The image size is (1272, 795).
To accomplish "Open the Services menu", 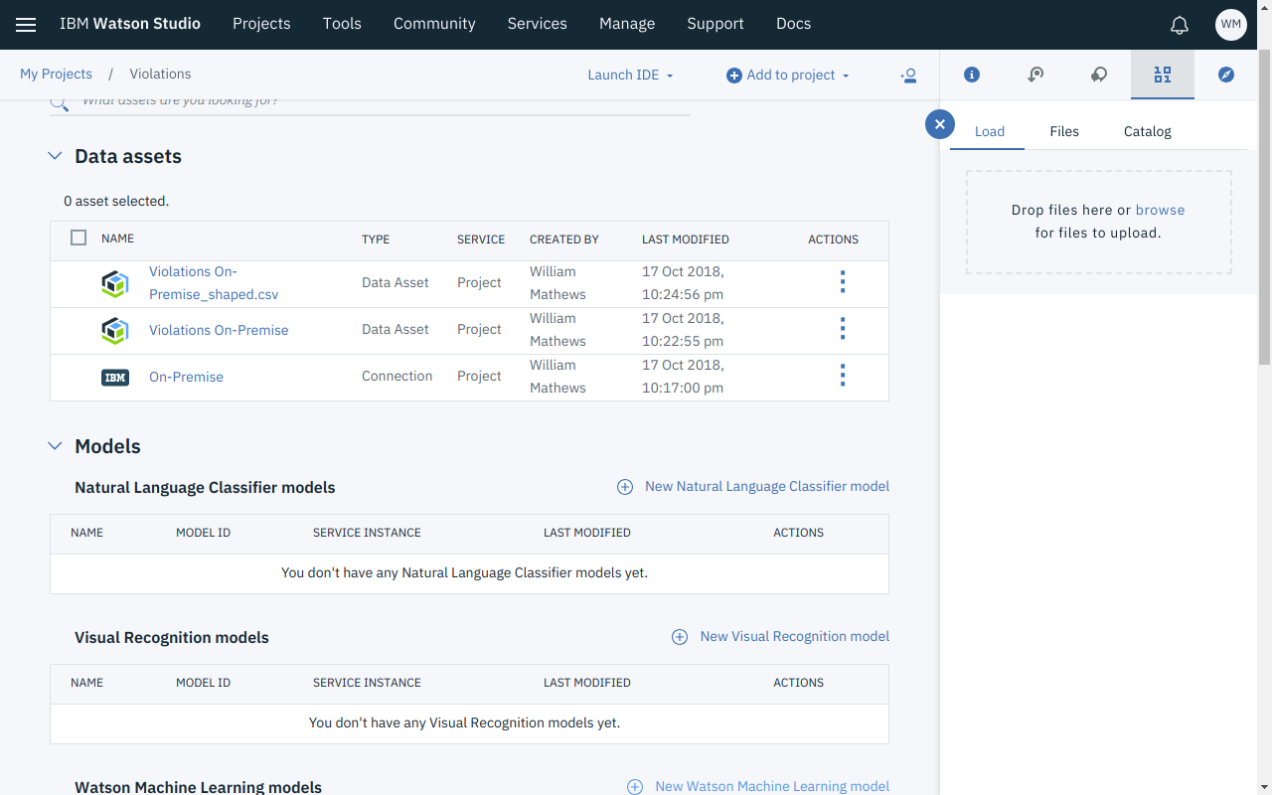I will pyautogui.click(x=537, y=24).
